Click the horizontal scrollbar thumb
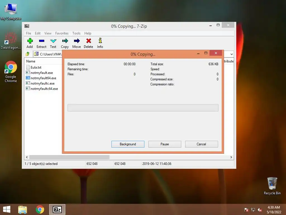This screenshot has height=215, width=286. 69,157
